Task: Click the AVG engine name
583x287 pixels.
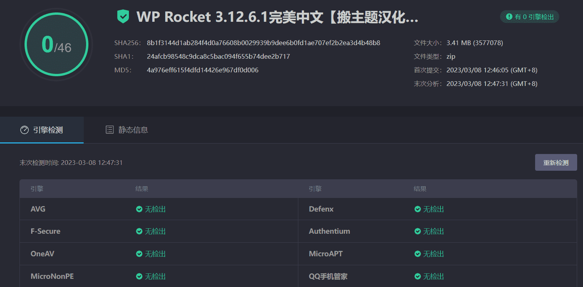Action: (x=38, y=209)
